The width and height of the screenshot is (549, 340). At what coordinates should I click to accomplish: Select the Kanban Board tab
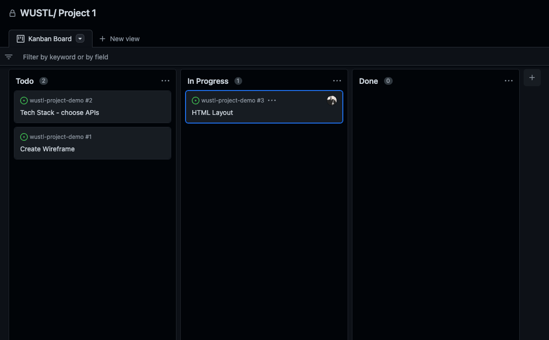click(x=50, y=38)
